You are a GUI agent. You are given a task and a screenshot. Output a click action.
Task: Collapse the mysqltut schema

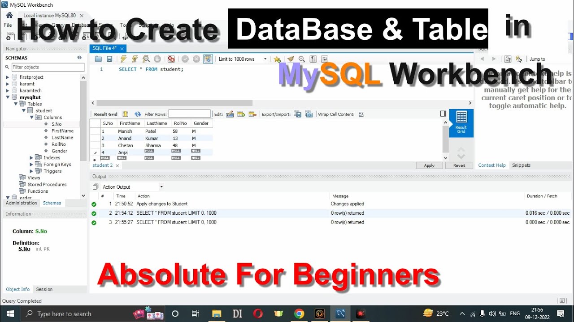pyautogui.click(x=7, y=97)
